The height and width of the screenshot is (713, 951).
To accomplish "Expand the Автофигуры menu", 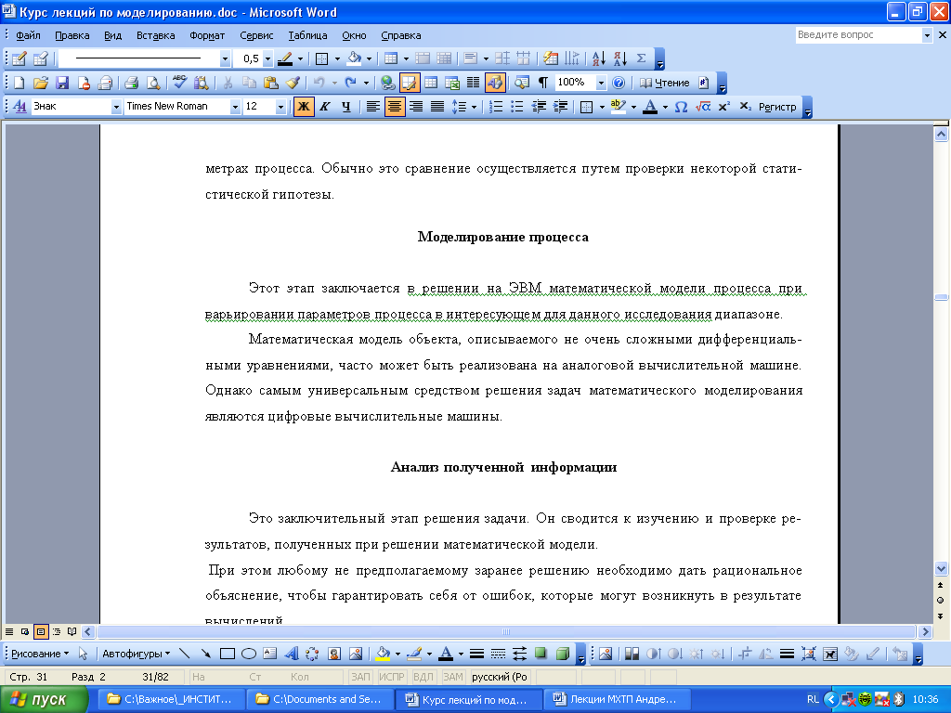I will (136, 654).
